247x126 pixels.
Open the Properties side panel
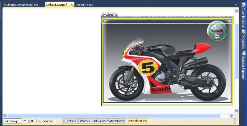[243, 39]
